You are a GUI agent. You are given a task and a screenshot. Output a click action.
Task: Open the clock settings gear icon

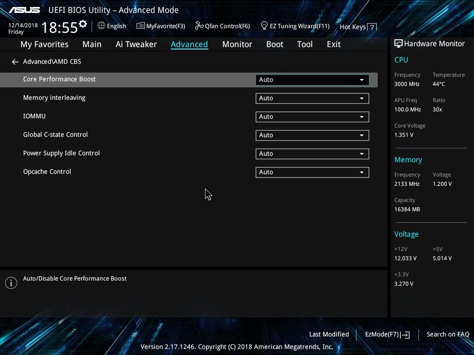click(x=82, y=24)
